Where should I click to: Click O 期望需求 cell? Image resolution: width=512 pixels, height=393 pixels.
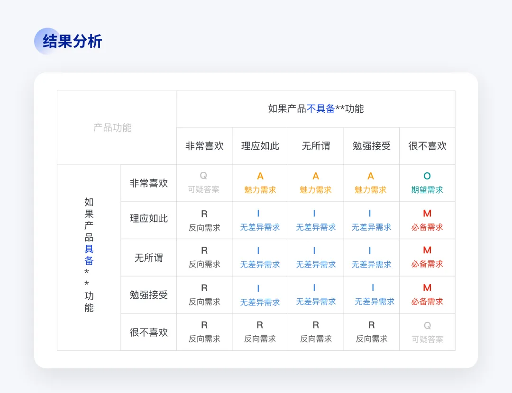click(428, 183)
